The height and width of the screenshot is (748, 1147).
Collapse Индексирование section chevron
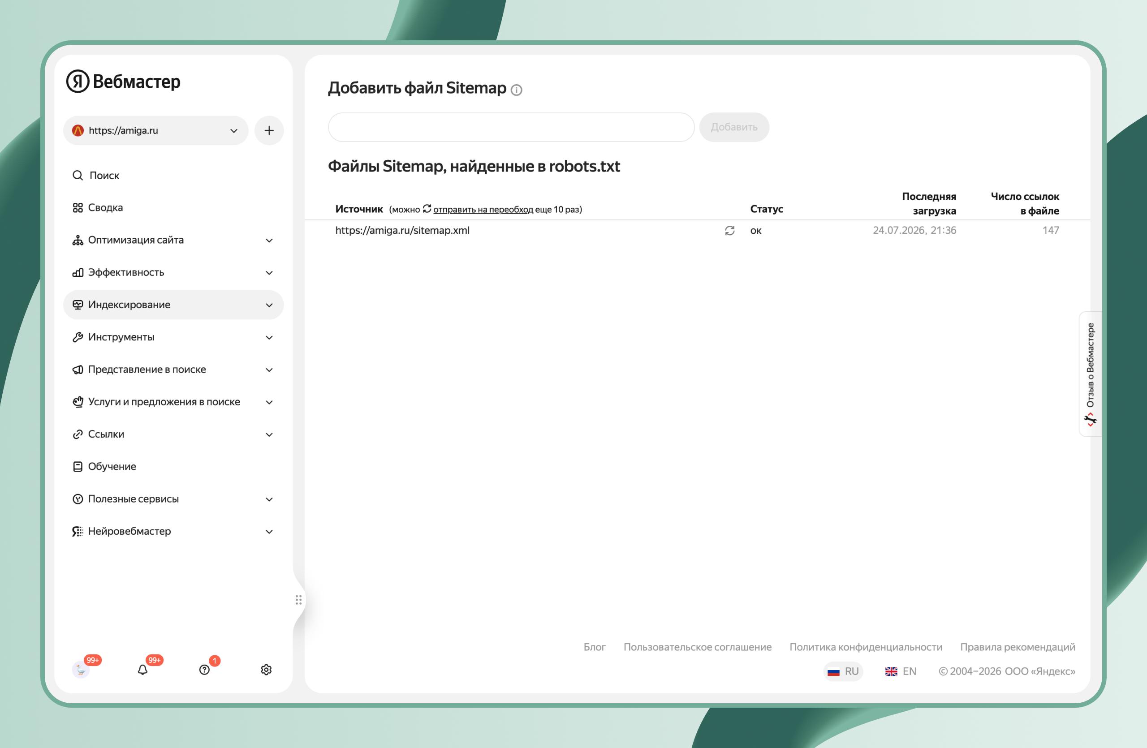point(269,305)
